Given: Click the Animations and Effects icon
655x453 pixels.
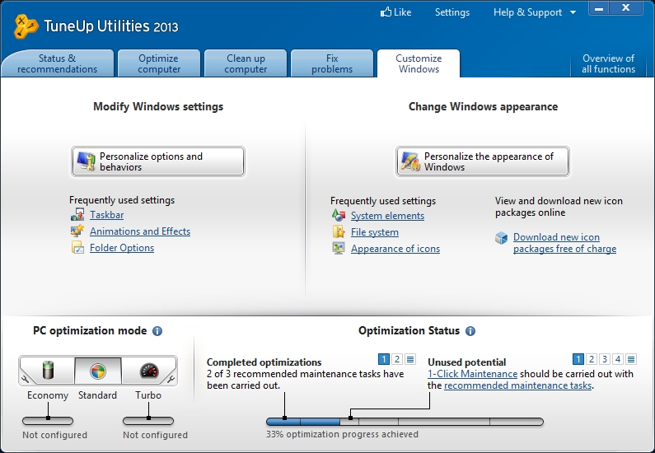Looking at the screenshot, I should (77, 231).
